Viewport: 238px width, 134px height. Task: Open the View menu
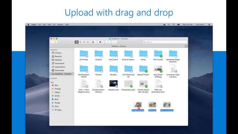point(50,25)
